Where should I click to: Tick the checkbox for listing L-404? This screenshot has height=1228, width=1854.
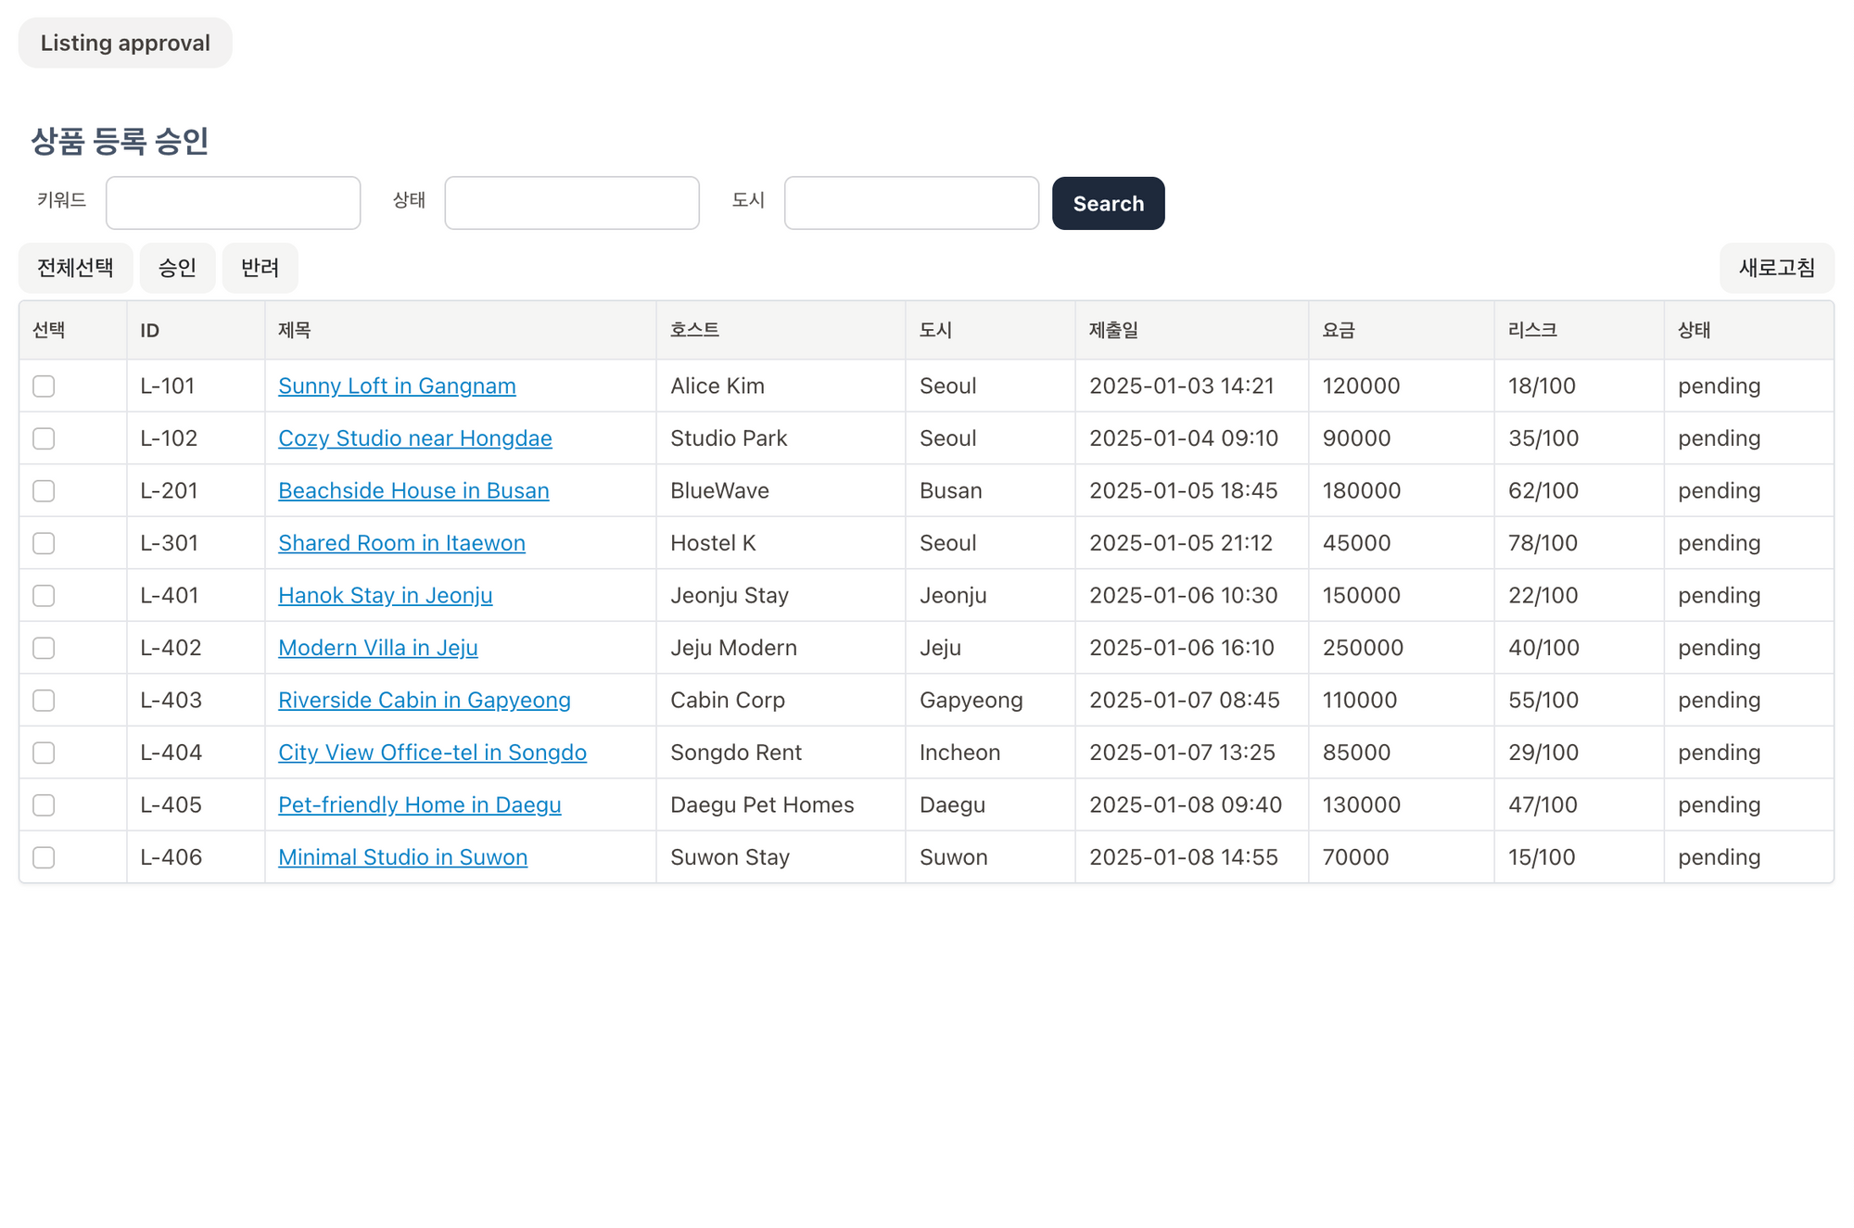[x=44, y=753]
